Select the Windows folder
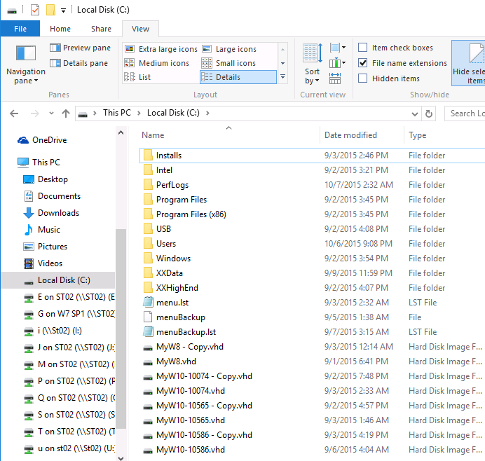This screenshot has width=485, height=461. pyautogui.click(x=167, y=259)
